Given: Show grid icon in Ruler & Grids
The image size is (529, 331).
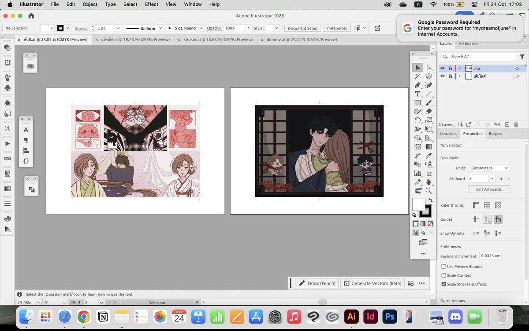Looking at the screenshot, I should click(x=487, y=205).
